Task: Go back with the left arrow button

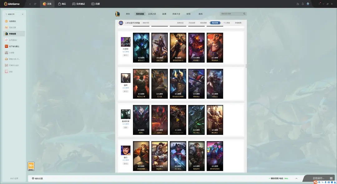Action: 30,4
